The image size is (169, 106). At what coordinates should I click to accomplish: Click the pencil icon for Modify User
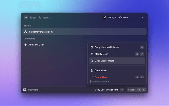click(92, 54)
